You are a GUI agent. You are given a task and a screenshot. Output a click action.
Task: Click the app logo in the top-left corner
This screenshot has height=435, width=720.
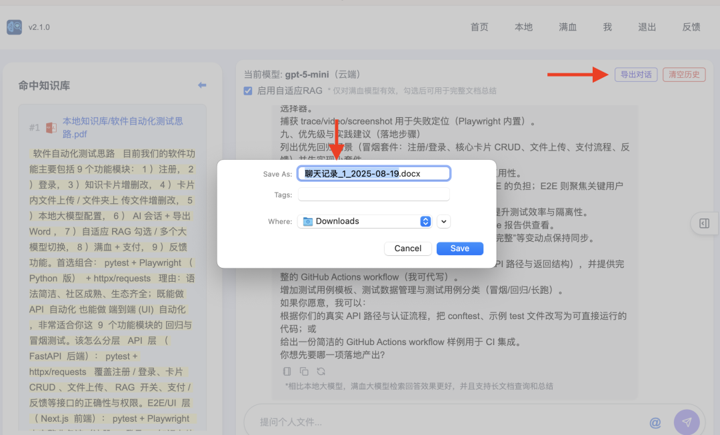click(x=14, y=27)
